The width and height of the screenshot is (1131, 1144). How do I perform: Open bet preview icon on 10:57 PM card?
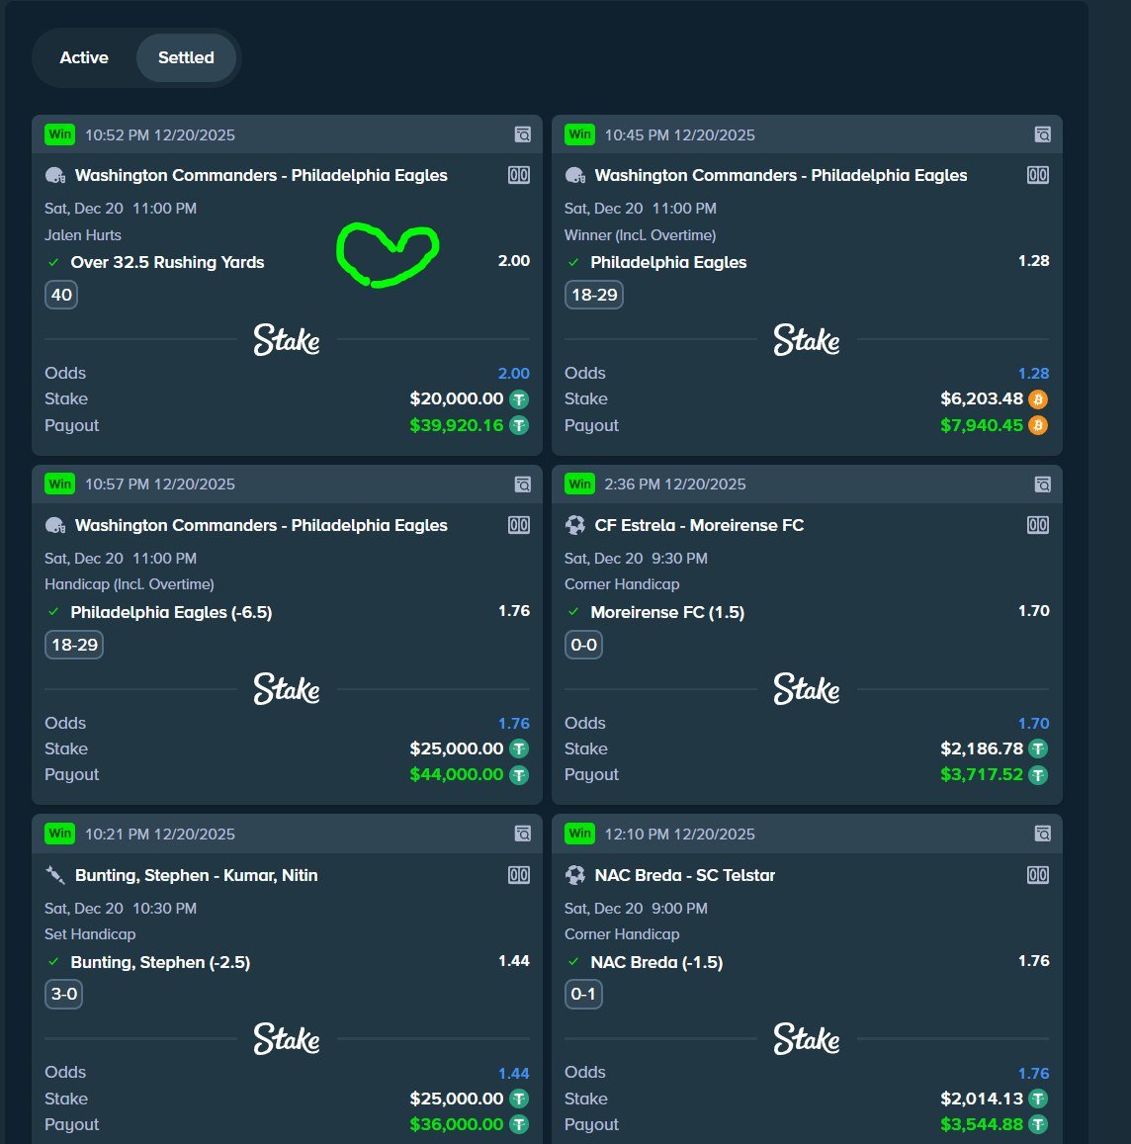click(x=522, y=484)
